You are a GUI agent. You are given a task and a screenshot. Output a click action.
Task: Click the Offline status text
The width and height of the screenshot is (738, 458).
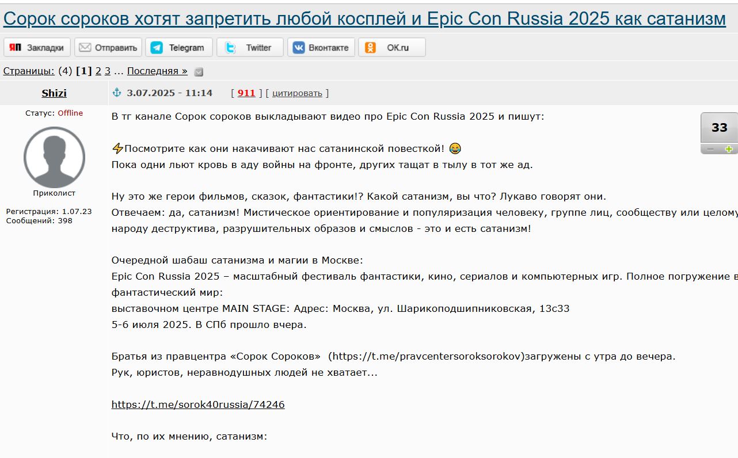(70, 113)
